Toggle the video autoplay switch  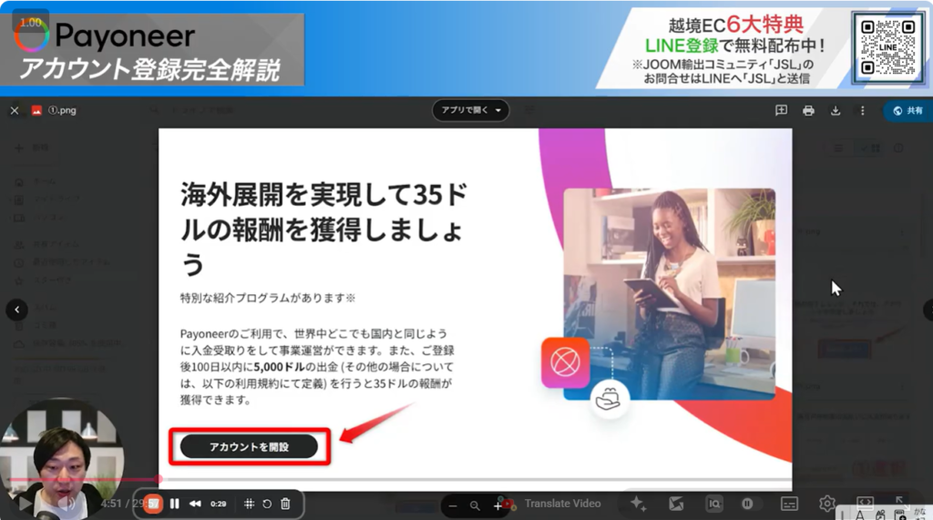tap(746, 504)
